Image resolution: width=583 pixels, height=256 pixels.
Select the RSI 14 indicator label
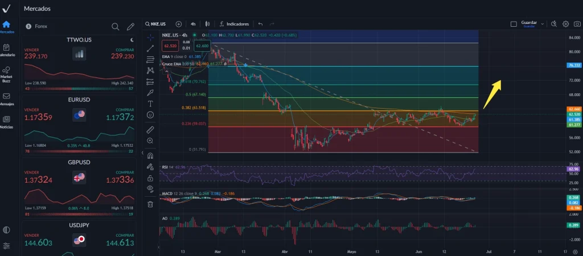168,167
